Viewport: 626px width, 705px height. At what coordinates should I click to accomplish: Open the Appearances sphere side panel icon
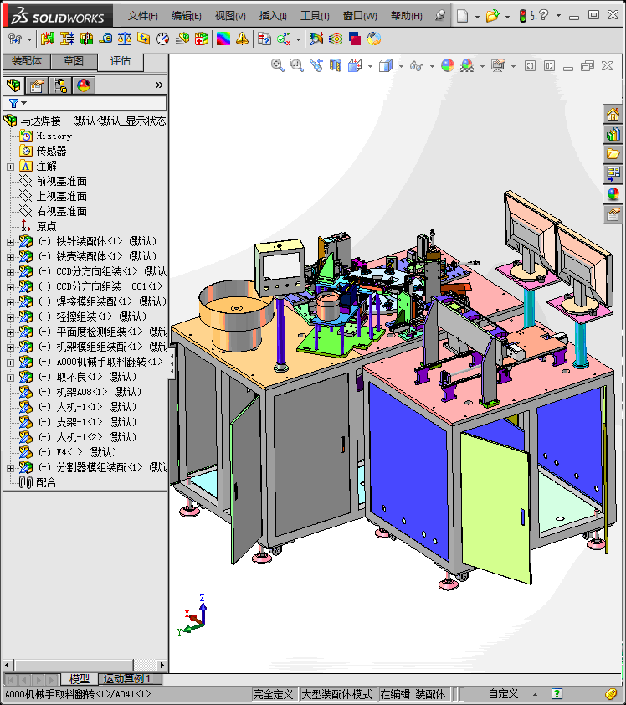[x=613, y=194]
